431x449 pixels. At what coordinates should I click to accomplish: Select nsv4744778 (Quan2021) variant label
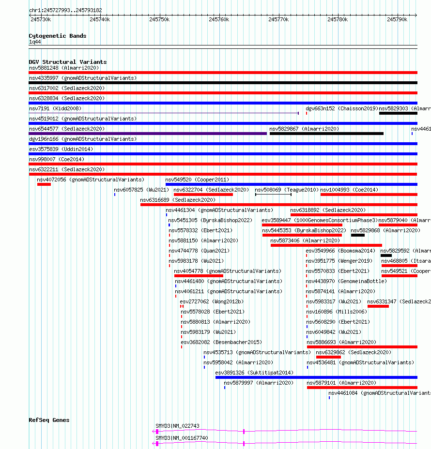(199, 251)
